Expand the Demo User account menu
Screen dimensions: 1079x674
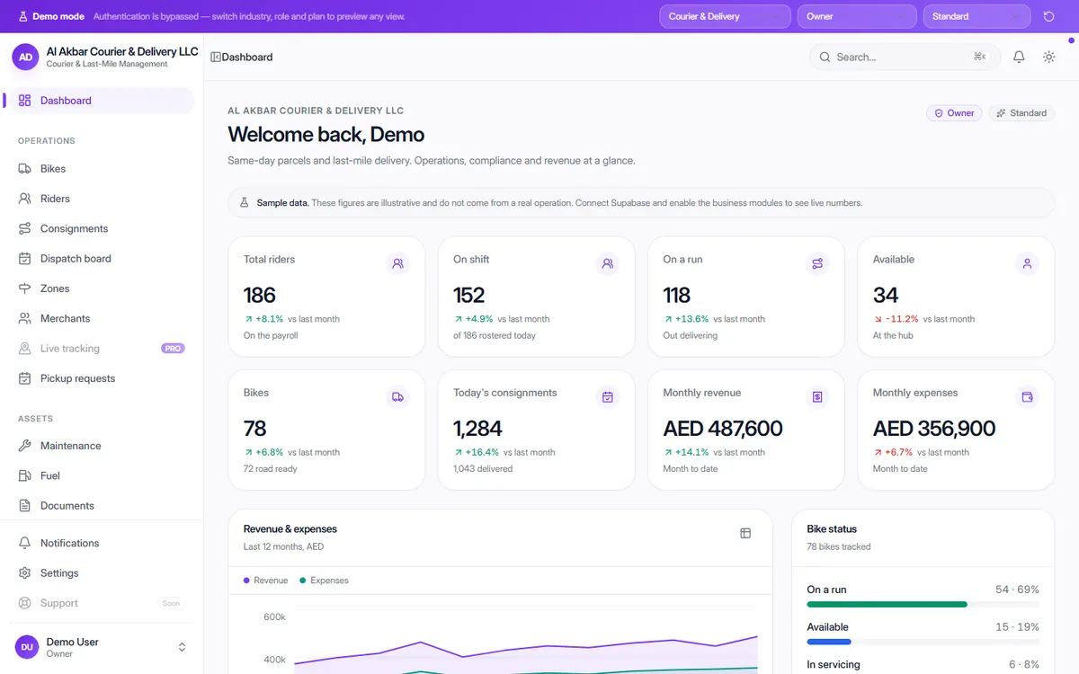coord(102,647)
